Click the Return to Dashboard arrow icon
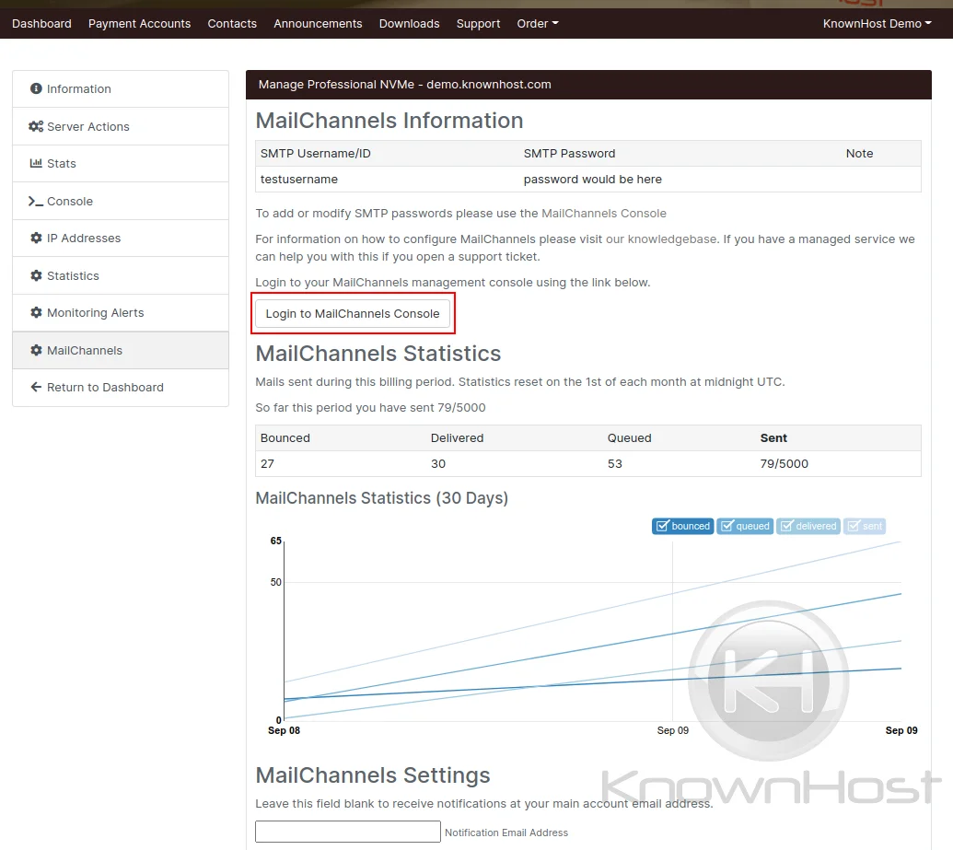 tap(36, 388)
